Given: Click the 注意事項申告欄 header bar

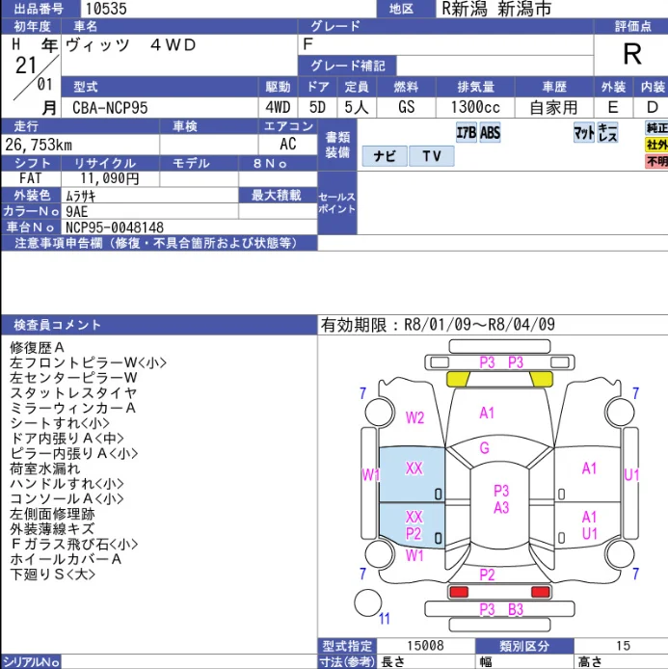Looking at the screenshot, I should click(159, 243).
